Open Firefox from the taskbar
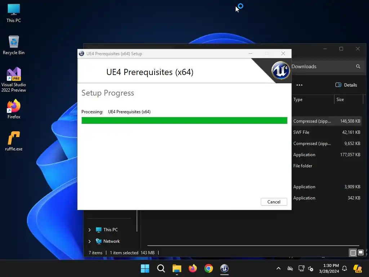The image size is (369, 277). tap(193, 268)
